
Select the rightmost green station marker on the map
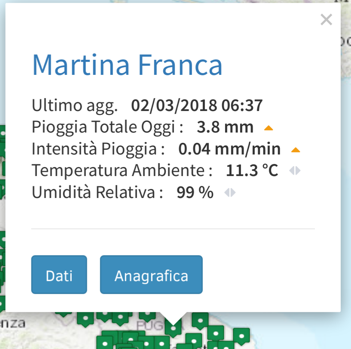(241, 336)
